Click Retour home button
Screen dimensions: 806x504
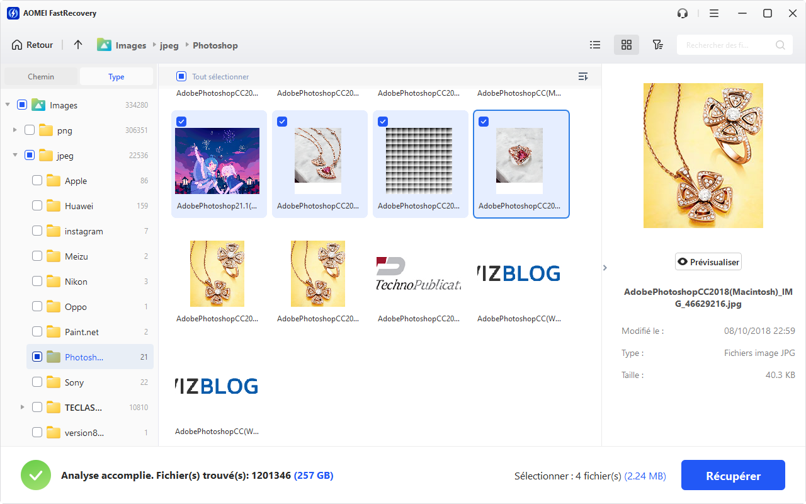point(32,45)
